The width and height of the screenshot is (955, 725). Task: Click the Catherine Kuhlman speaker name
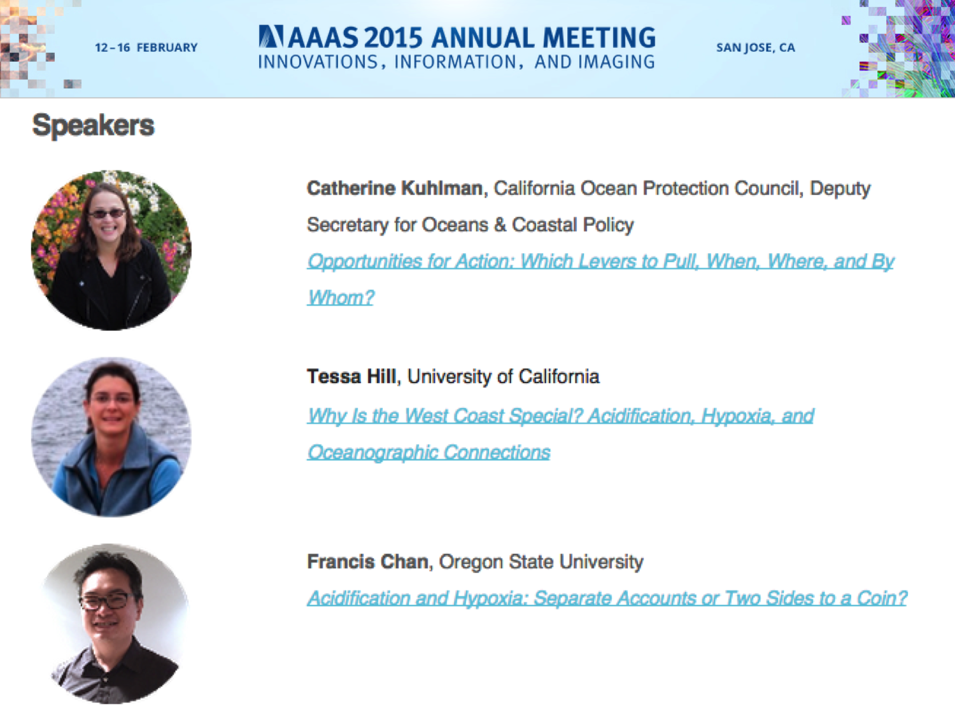click(395, 188)
